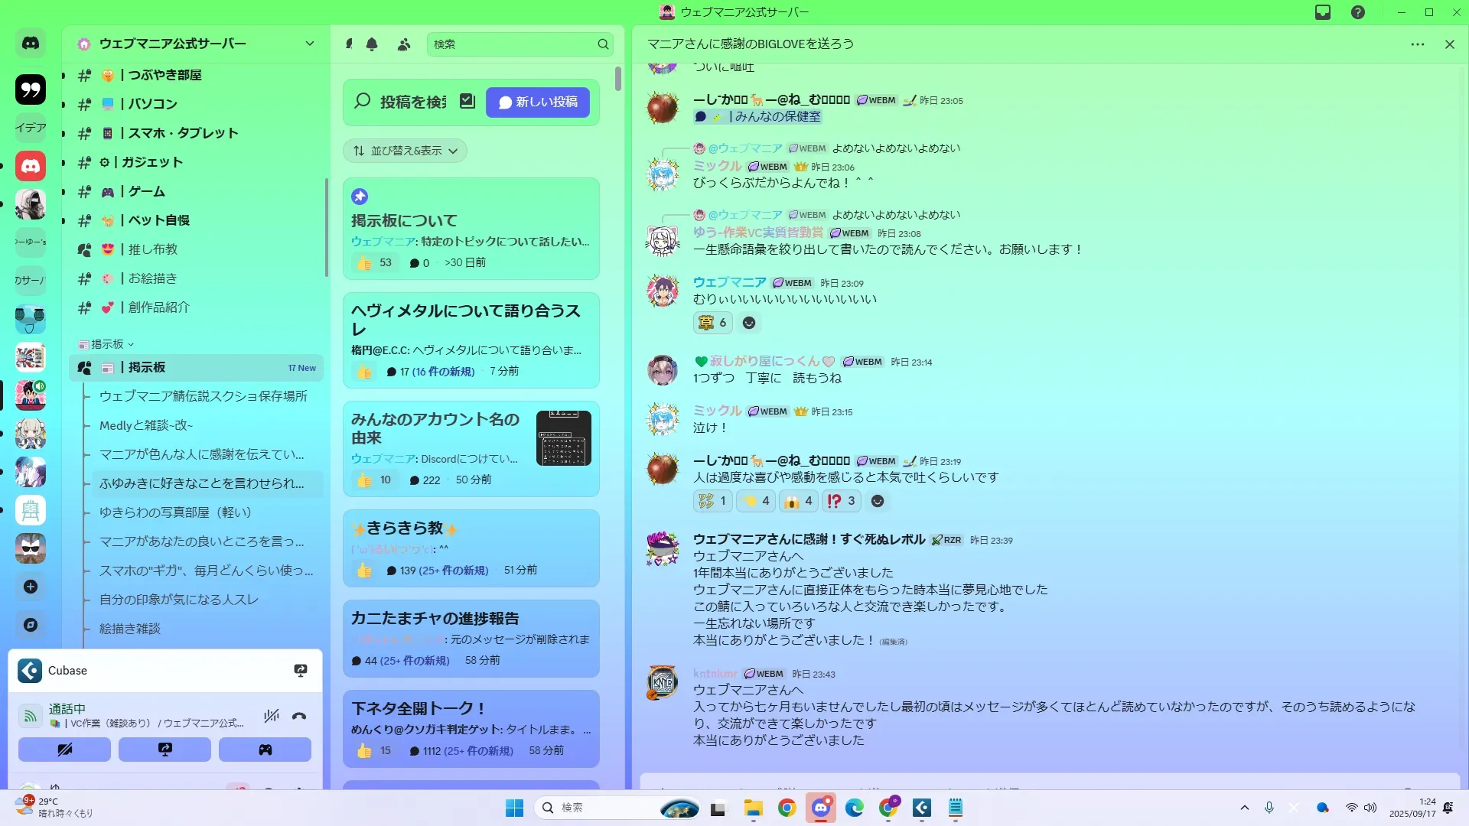Open the inbox icon in title bar

(x=1323, y=12)
